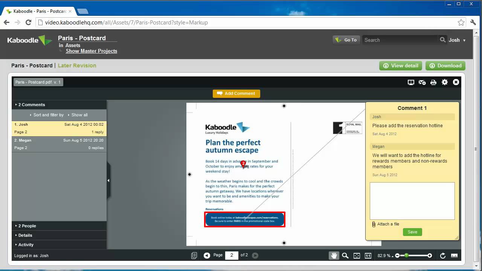This screenshot has height=271, width=482.
Task: Click the Assets breadcrumb link
Action: click(73, 45)
